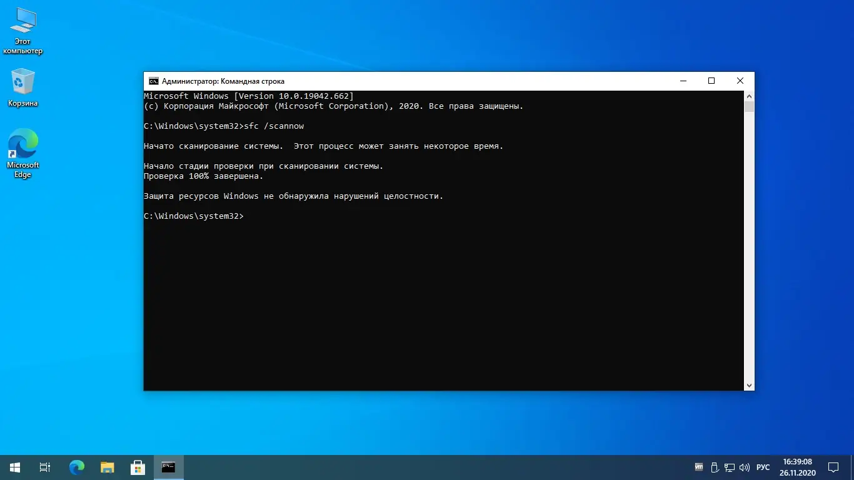
Task: Click the console vertical scrollbar thumb
Action: [749, 106]
